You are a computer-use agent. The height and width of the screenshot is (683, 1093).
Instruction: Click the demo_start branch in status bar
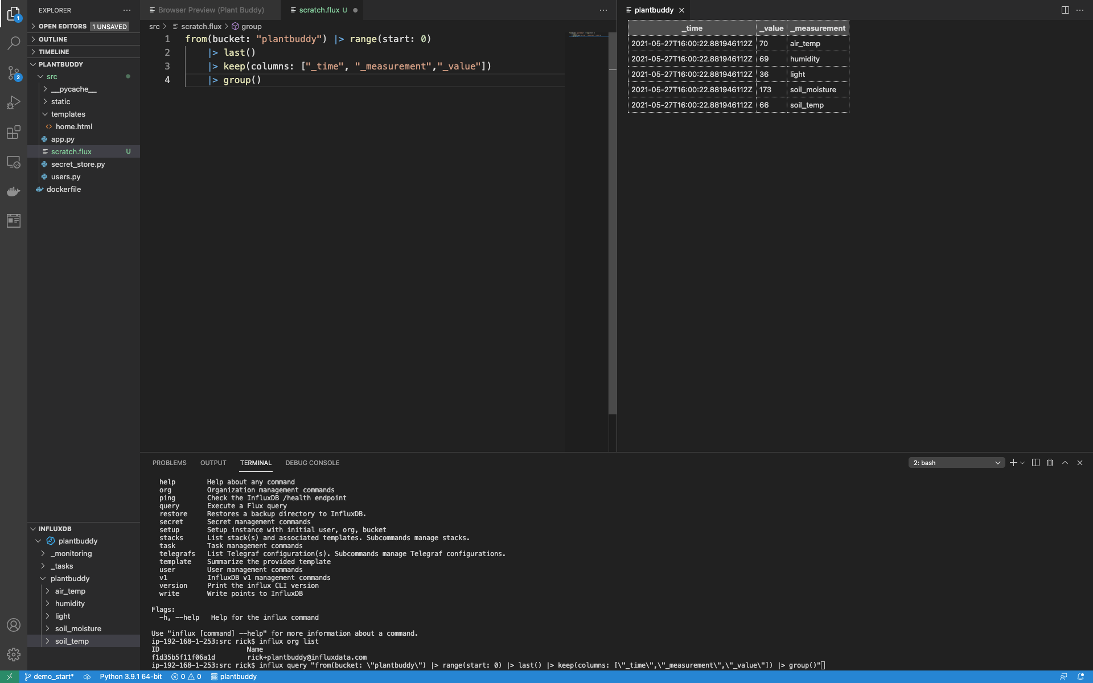click(49, 677)
